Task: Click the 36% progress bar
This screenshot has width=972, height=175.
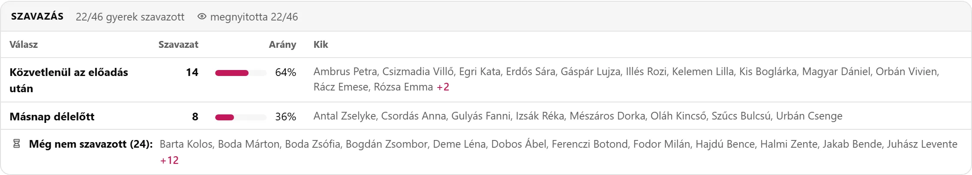Action: (x=241, y=117)
